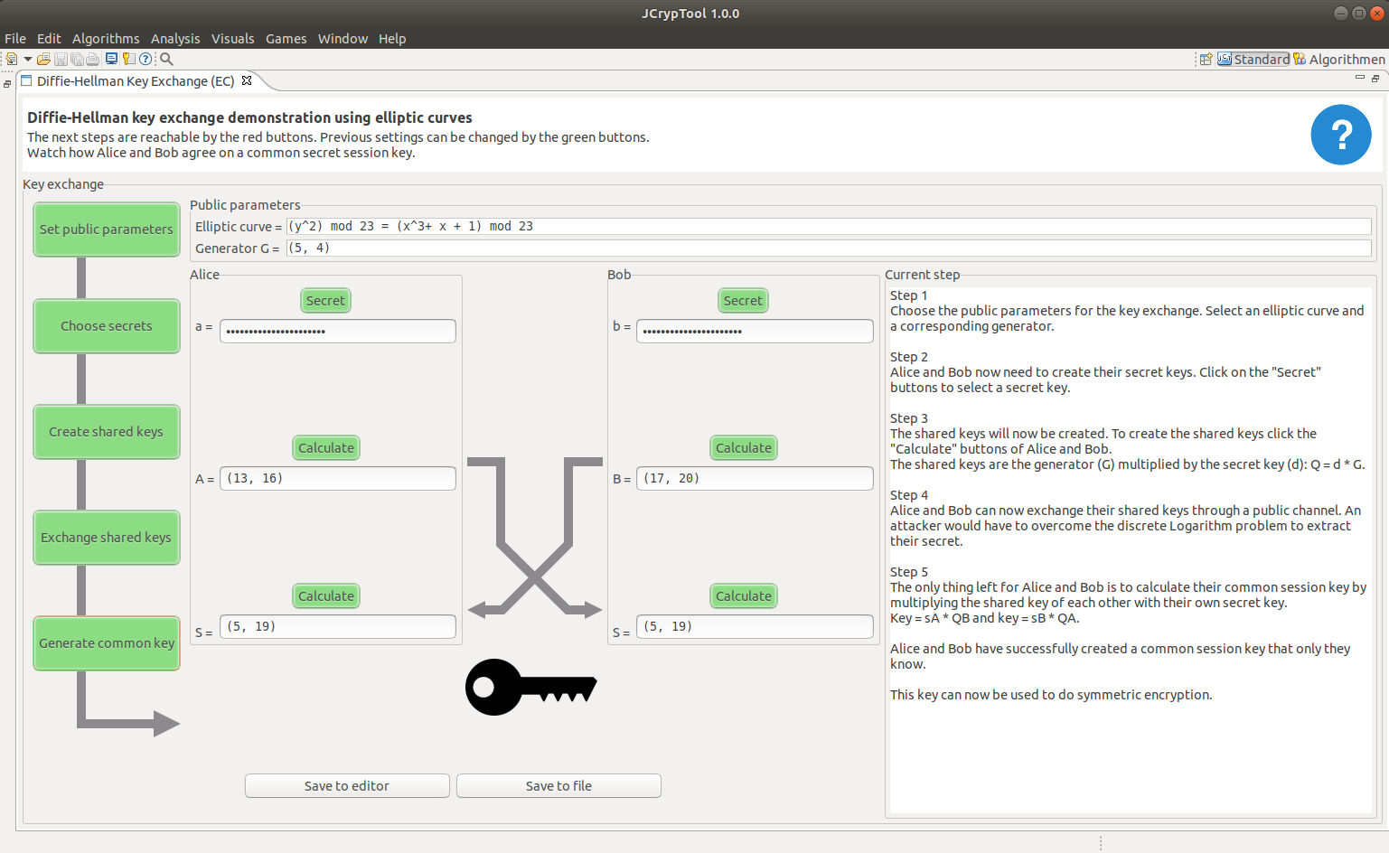Click Bob's secret b password field
The width and height of the screenshot is (1389, 853).
756,331
